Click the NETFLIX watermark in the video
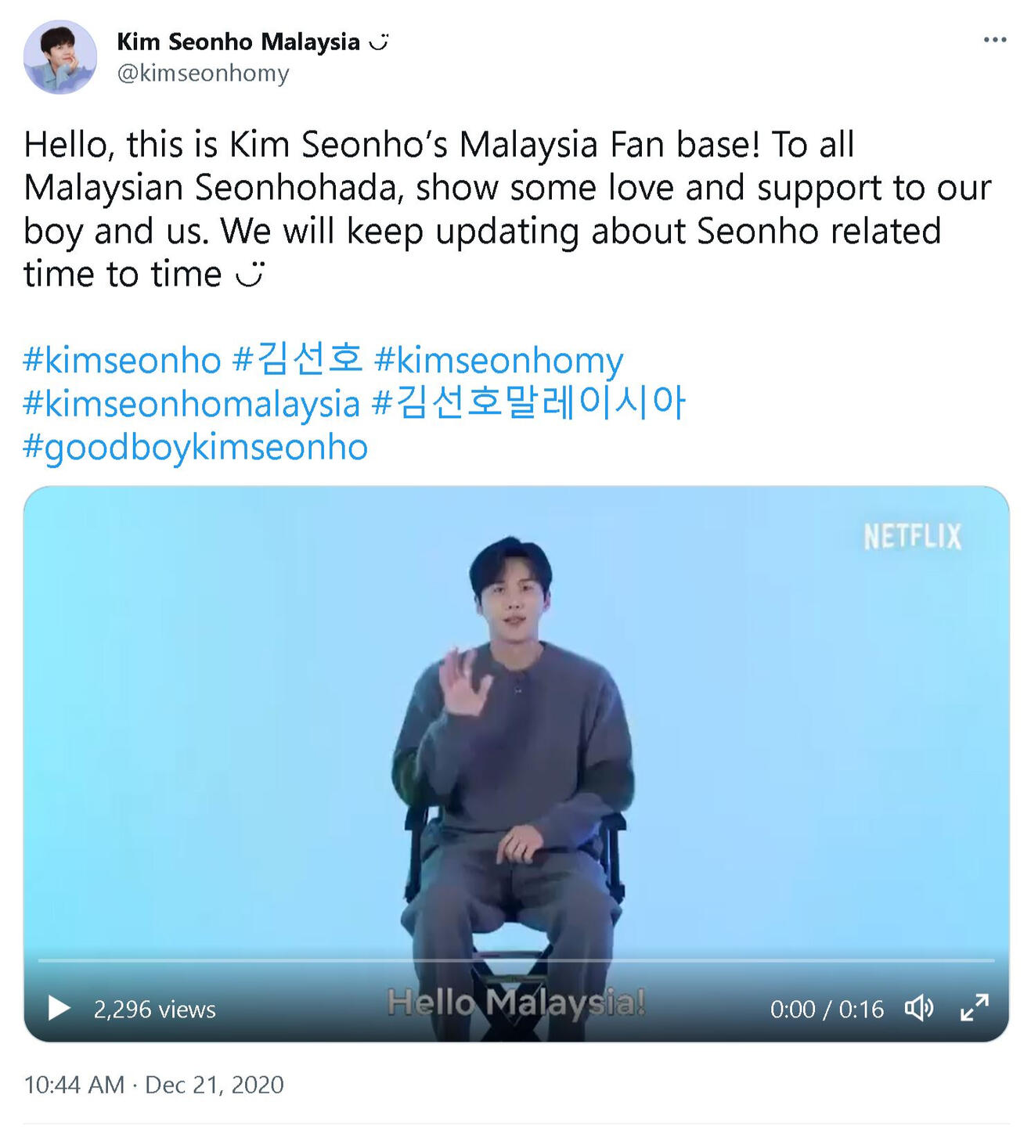The width and height of the screenshot is (1031, 1127). 912,537
